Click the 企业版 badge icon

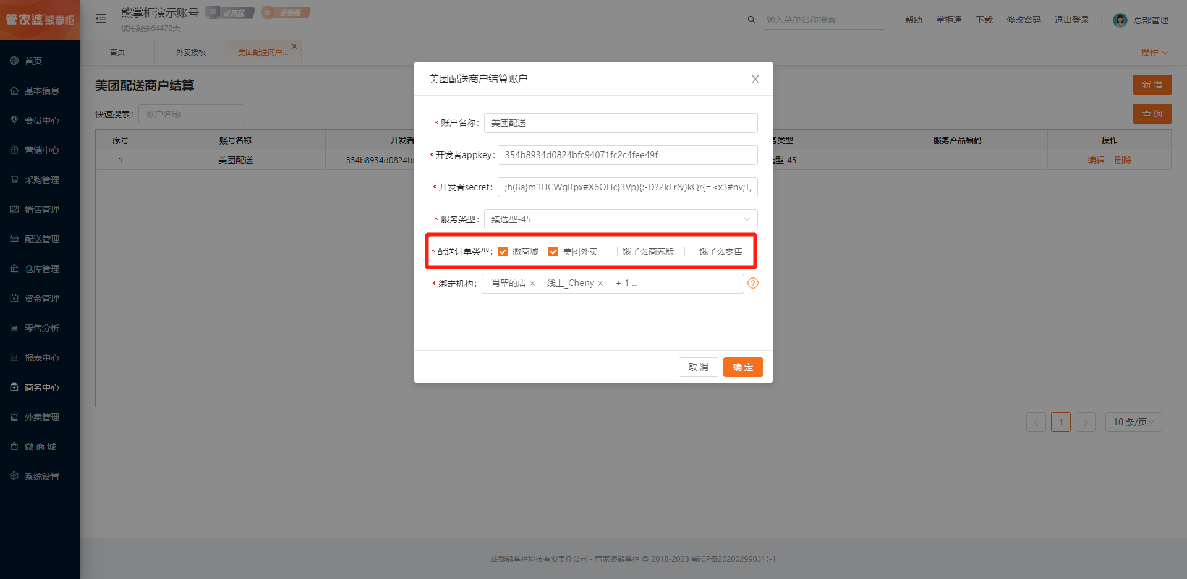(x=285, y=12)
